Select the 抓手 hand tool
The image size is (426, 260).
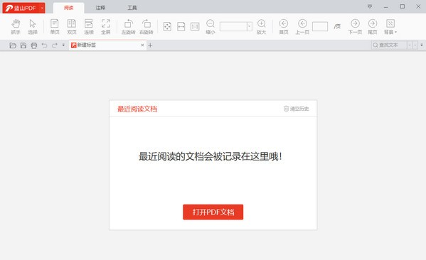point(16,26)
